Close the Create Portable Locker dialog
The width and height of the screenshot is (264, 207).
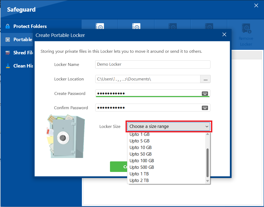coord(224,35)
